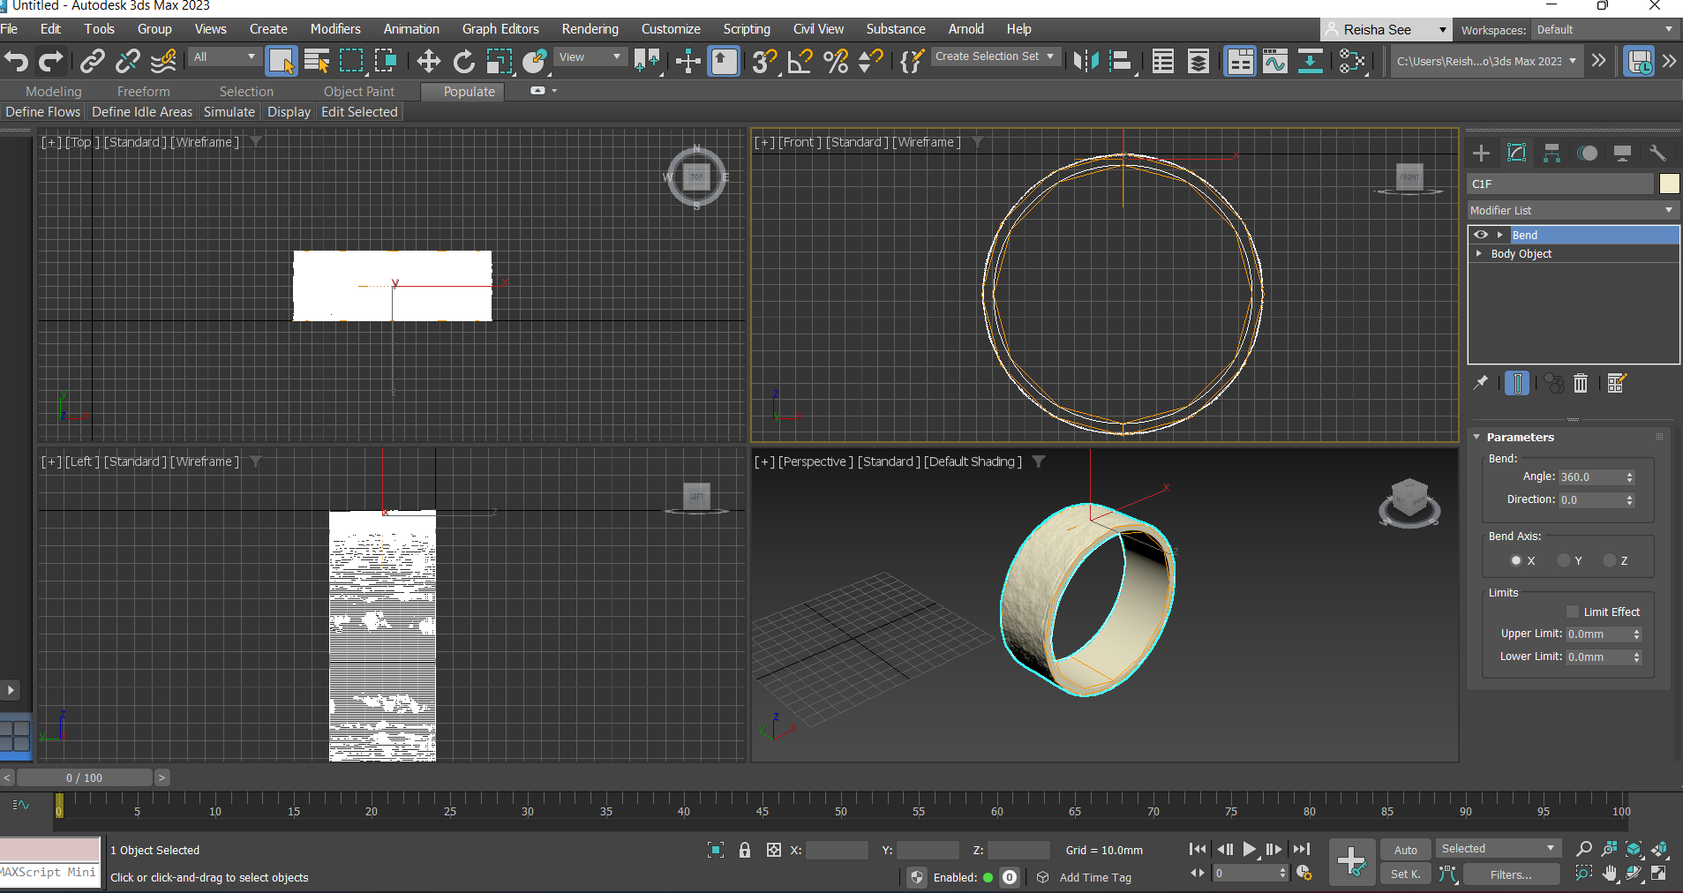Toggle the Selection Lock padlock
This screenshot has height=893, width=1683.
[x=745, y=850]
